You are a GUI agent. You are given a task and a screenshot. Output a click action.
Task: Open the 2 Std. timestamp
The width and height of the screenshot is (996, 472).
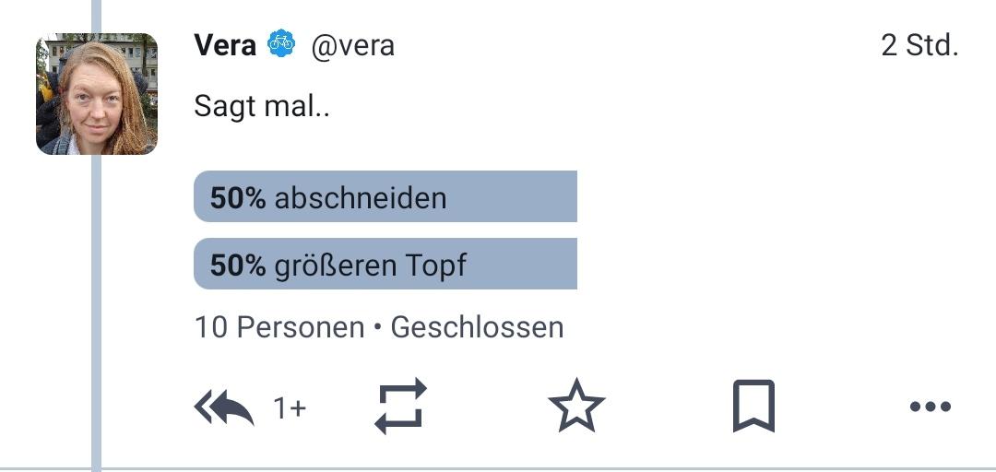click(919, 45)
